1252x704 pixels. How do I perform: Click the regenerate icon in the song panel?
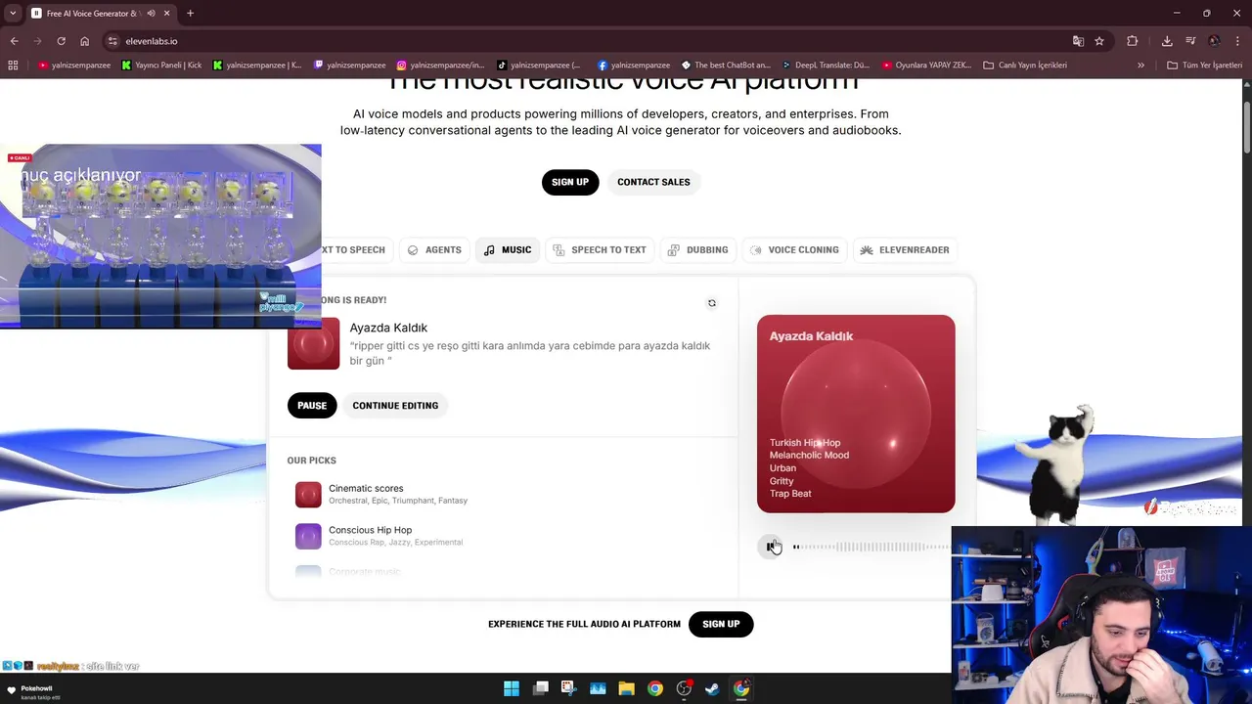pyautogui.click(x=712, y=303)
